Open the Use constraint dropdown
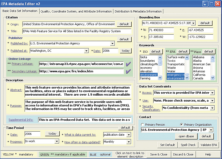 (212, 101)
